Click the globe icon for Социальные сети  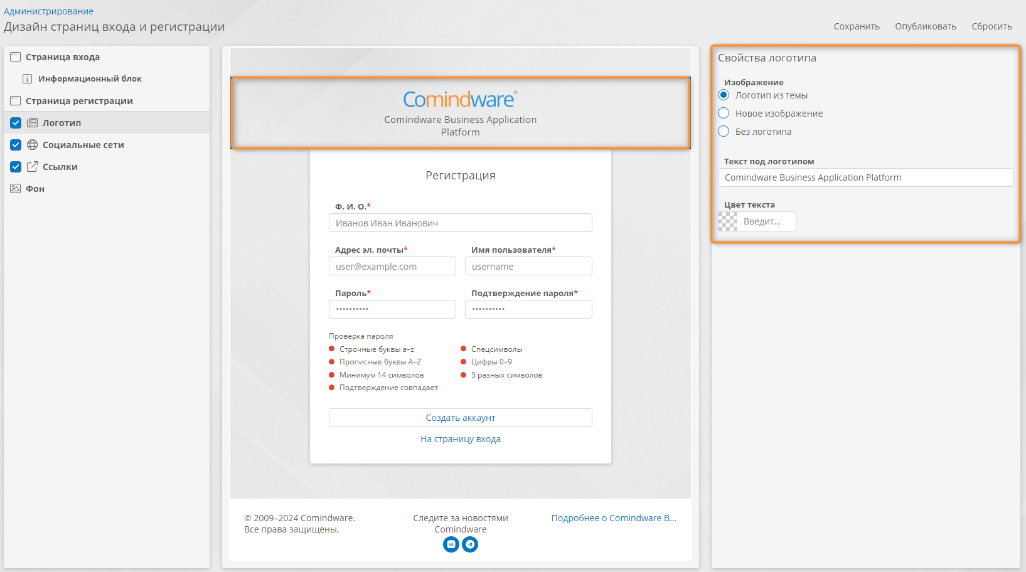(33, 145)
